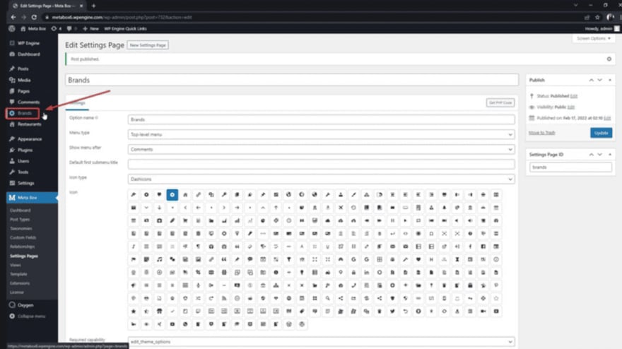Click the Brands title field
622x349 pixels.
point(291,80)
